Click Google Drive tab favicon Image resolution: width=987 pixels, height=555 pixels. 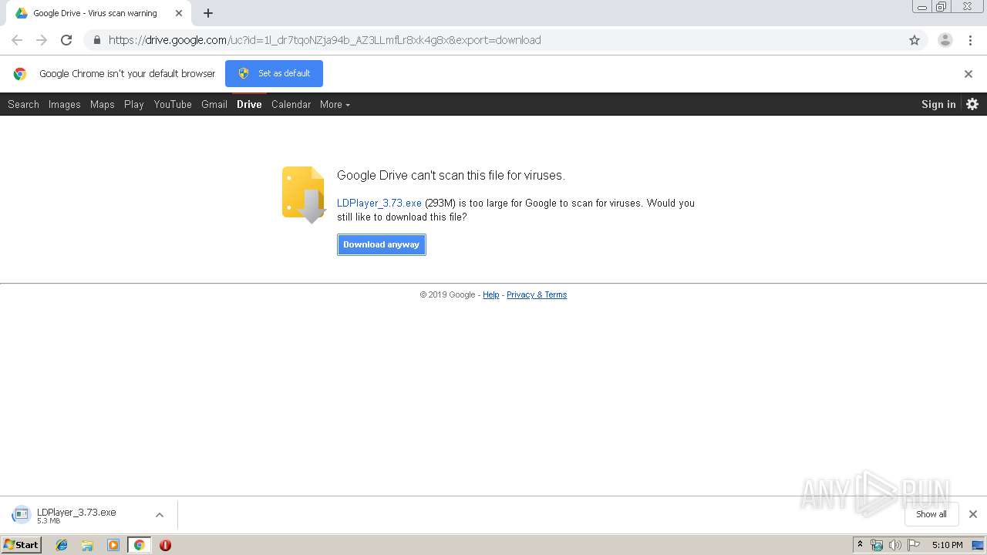pos(22,13)
